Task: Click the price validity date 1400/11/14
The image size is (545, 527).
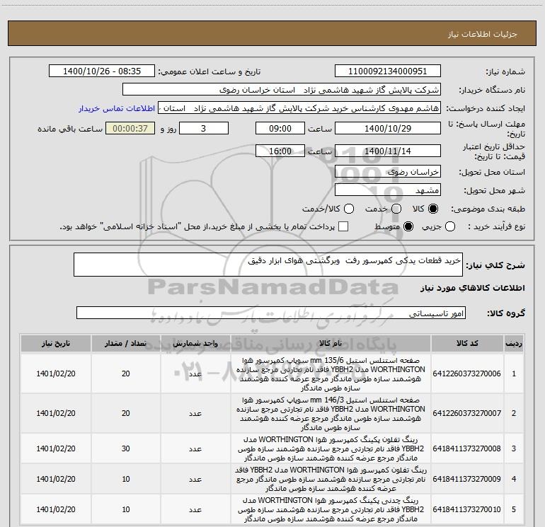Action: click(x=387, y=151)
